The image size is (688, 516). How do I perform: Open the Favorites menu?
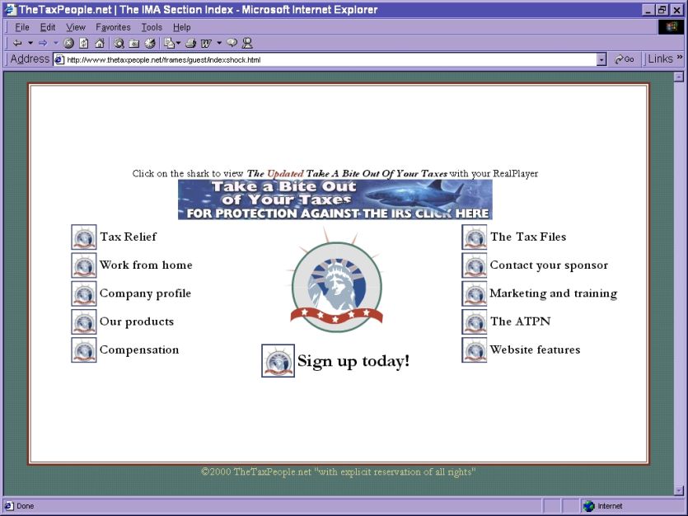pos(113,27)
